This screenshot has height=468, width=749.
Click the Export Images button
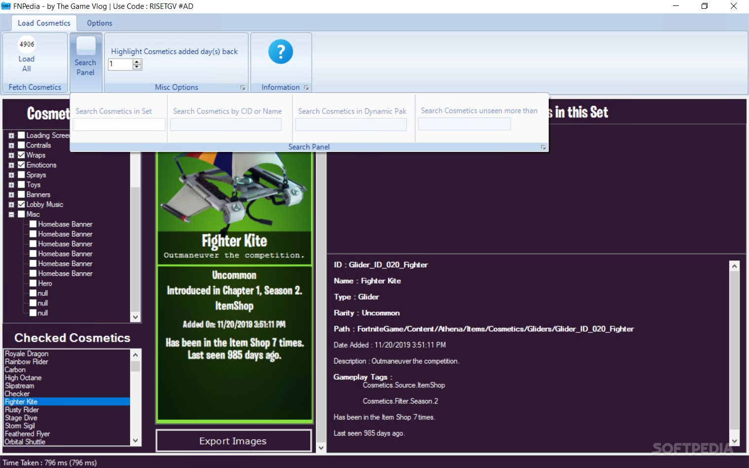pos(233,441)
